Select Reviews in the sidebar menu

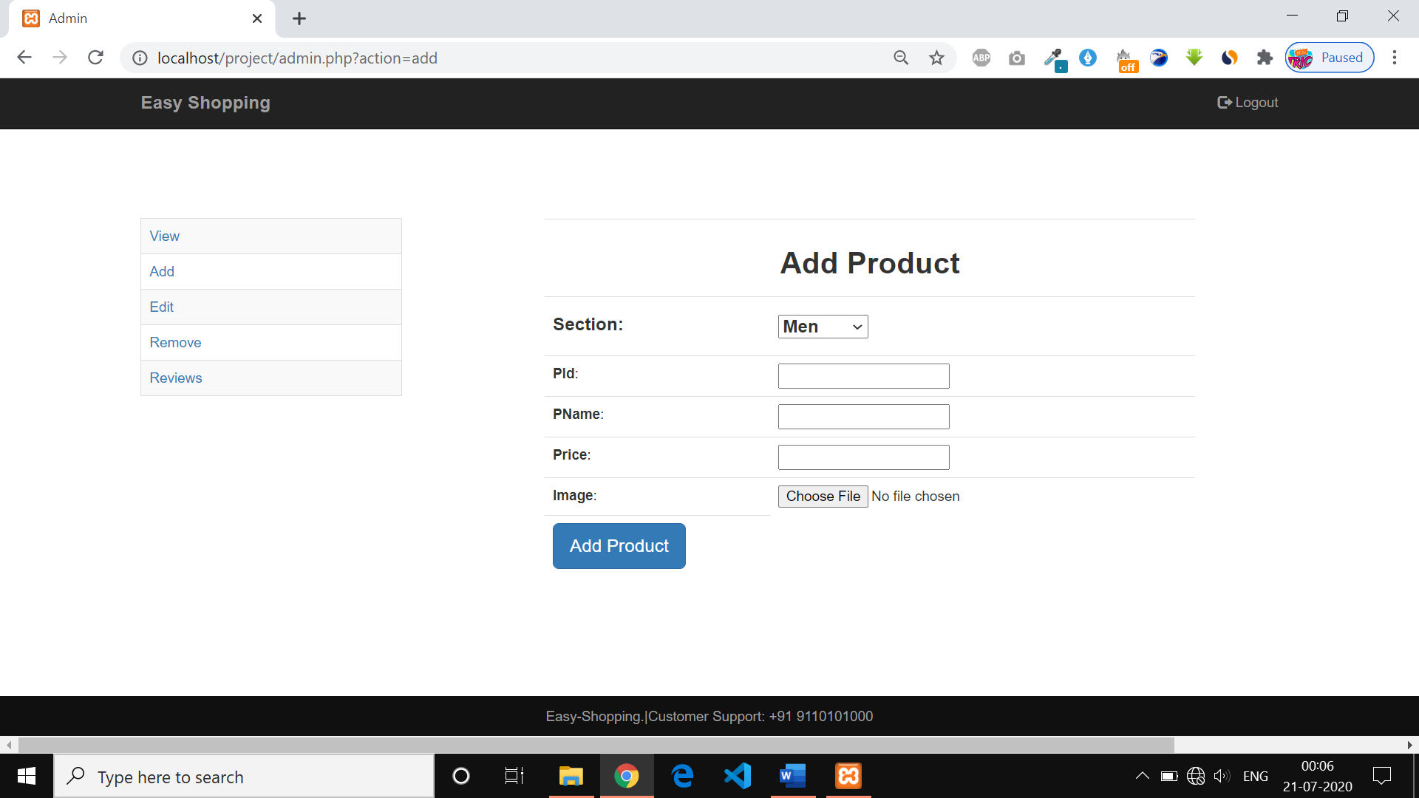pos(175,378)
